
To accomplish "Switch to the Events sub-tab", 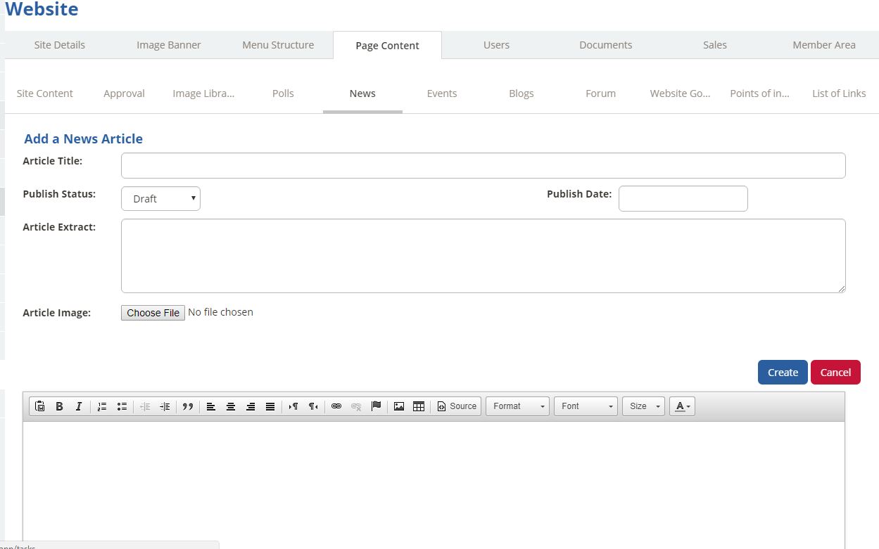I will point(442,93).
